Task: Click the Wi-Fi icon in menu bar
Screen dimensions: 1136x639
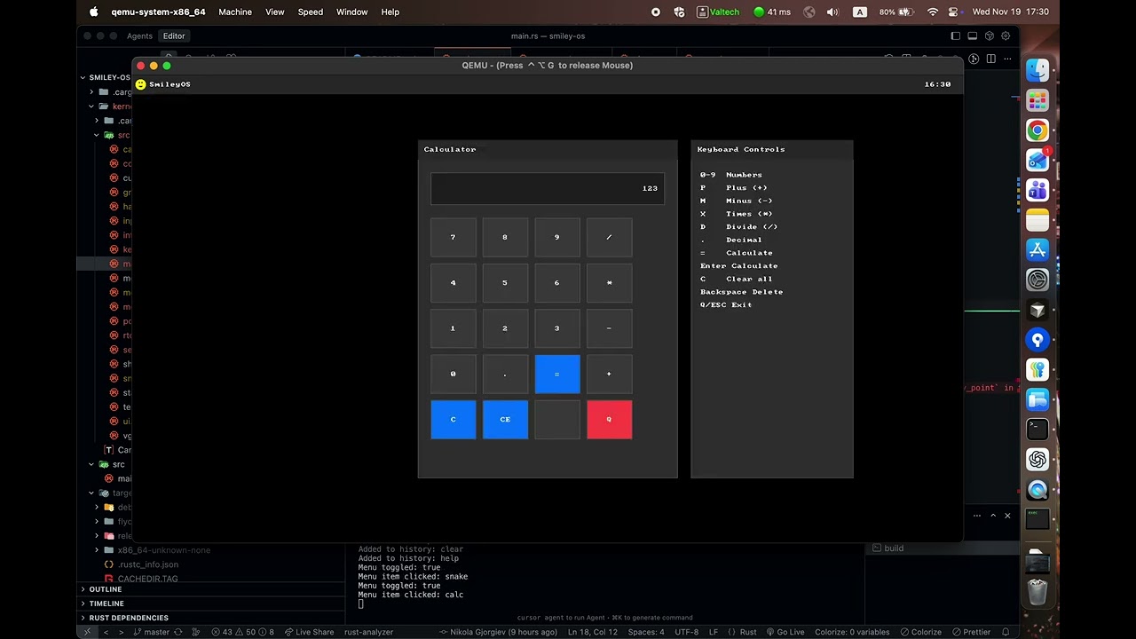Action: click(x=933, y=12)
